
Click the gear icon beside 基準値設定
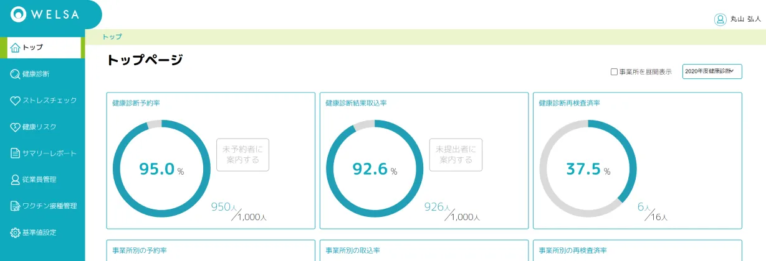pyautogui.click(x=16, y=232)
